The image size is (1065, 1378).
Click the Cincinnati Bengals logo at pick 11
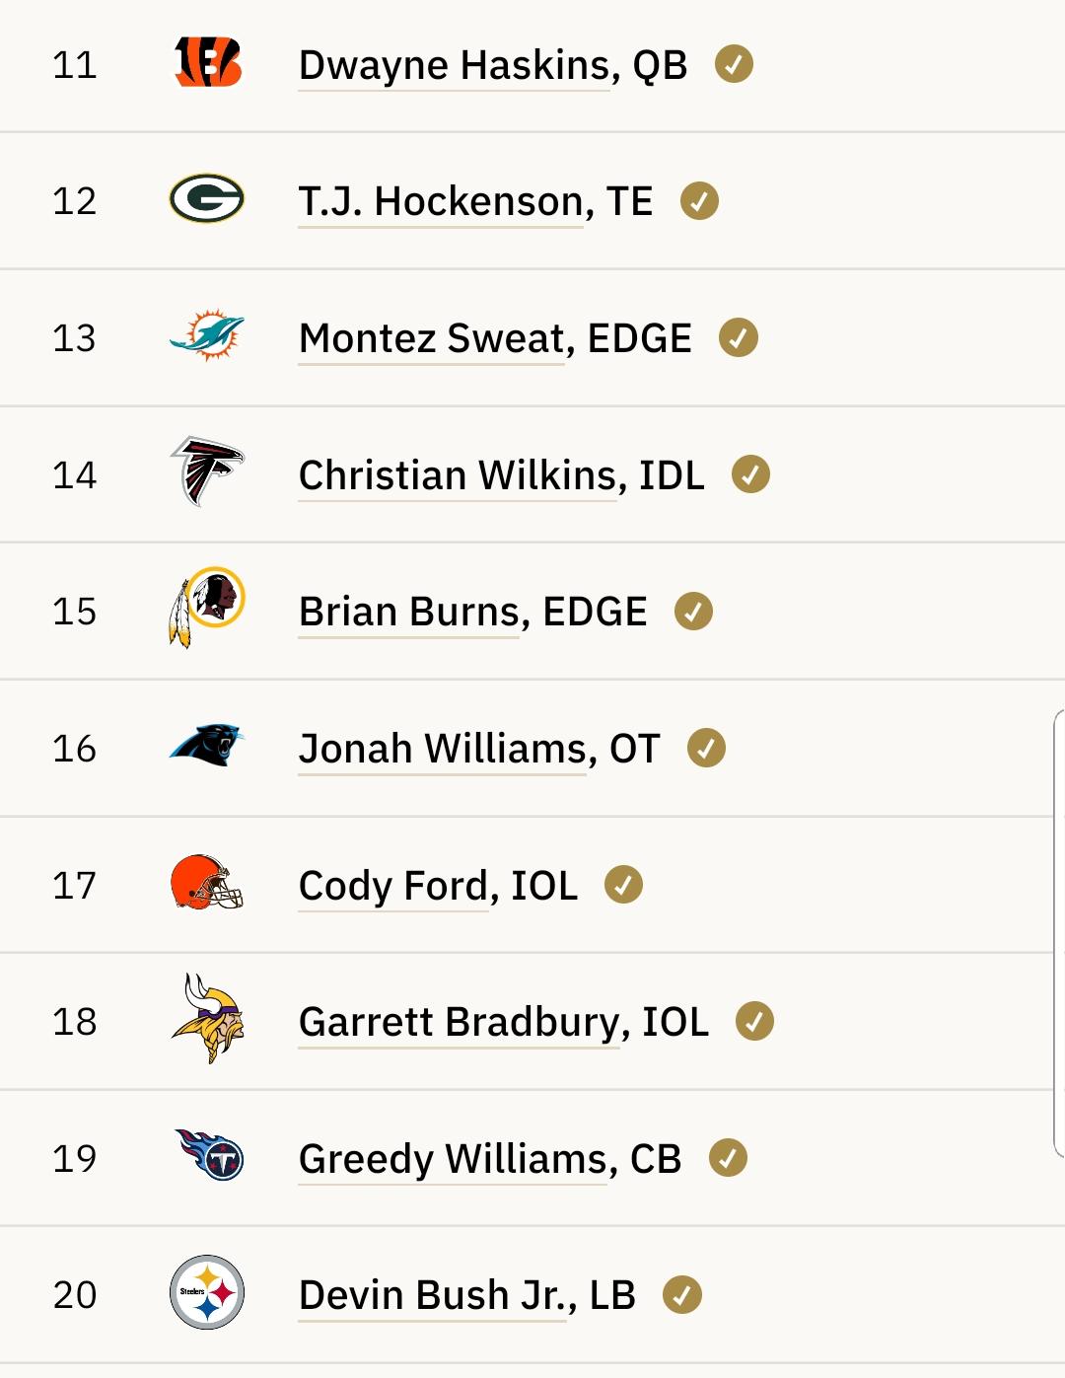tap(208, 63)
